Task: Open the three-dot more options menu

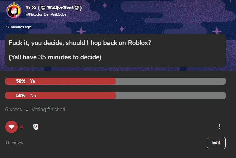Action: pos(220,127)
